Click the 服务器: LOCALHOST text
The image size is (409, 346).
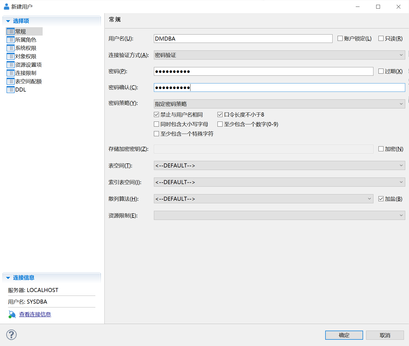pos(33,290)
